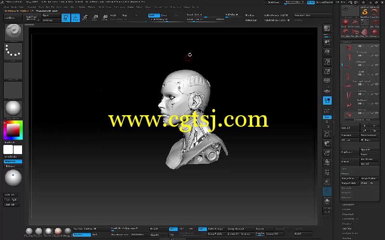Open the Alpha menu
Viewport: 385px width, 240px height.
(x=6, y=7)
